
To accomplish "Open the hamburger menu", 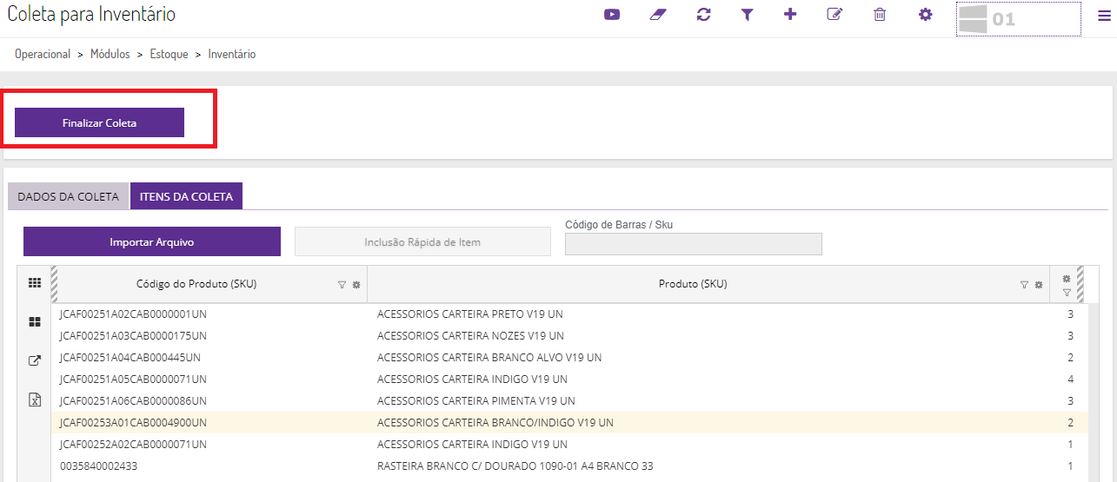I will tap(1104, 16).
